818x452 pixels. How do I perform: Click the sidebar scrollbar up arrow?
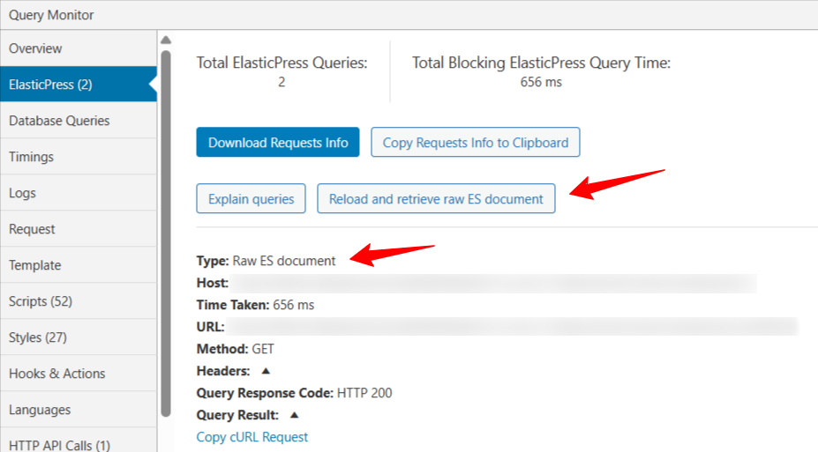coord(165,40)
